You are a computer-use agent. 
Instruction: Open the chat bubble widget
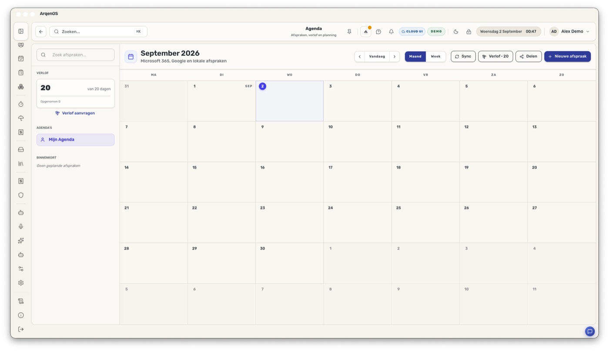coord(590,331)
